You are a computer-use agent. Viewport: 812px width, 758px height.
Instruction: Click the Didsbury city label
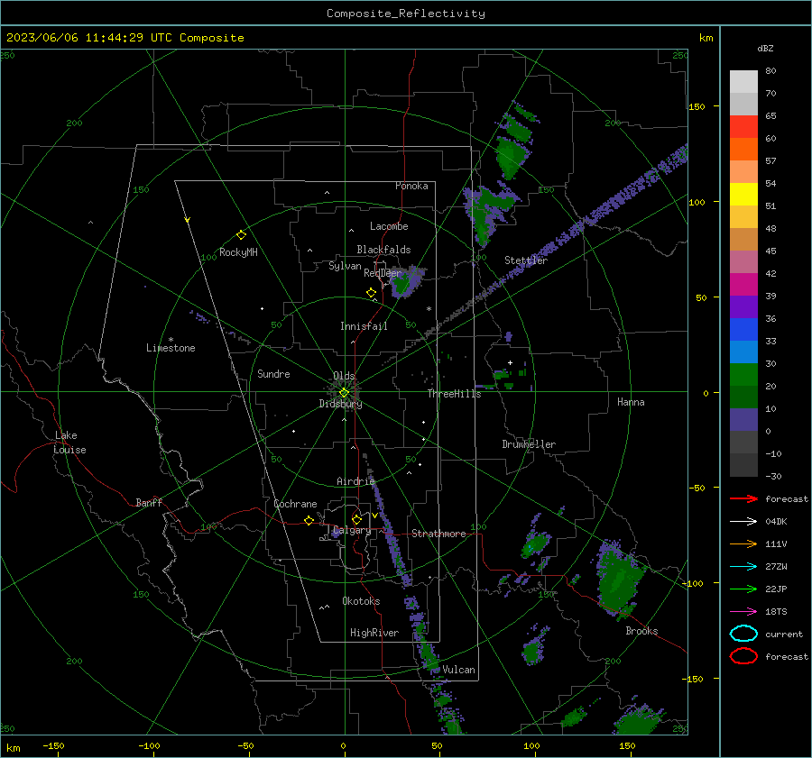coord(341,404)
